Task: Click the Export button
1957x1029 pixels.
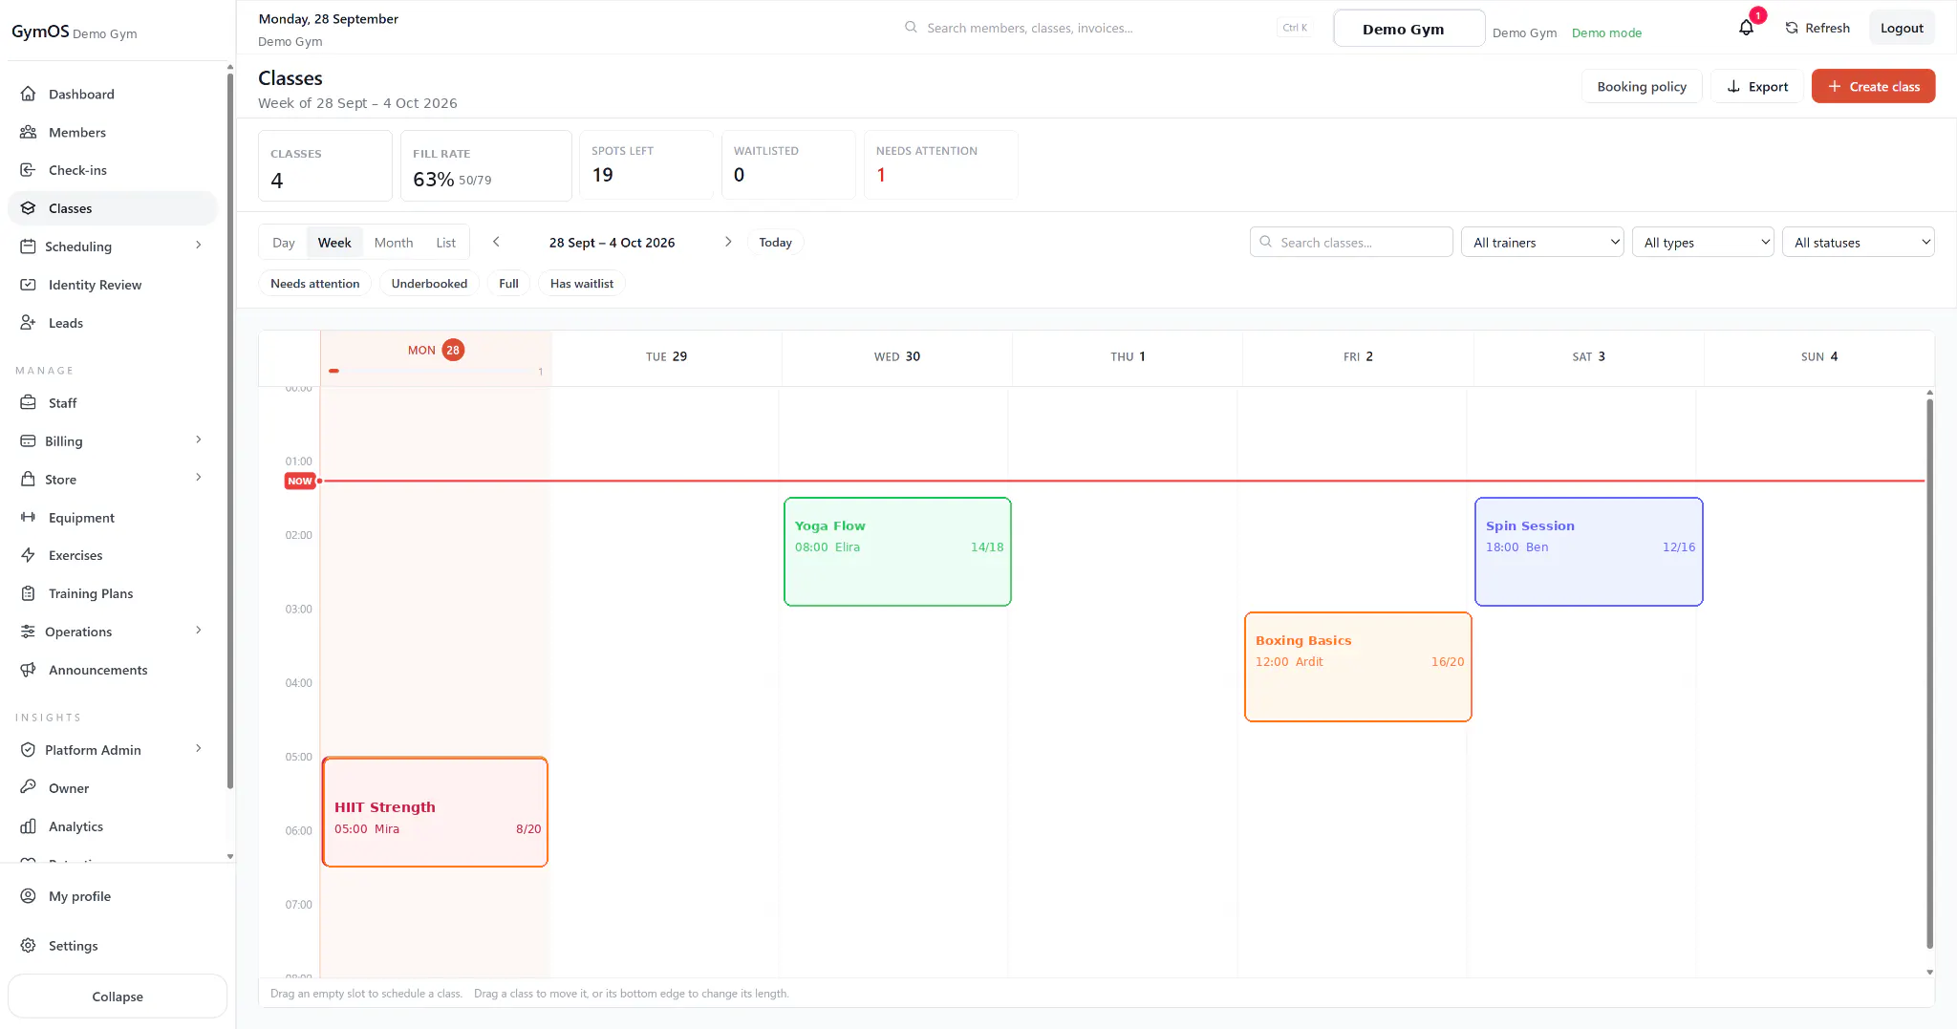Action: tap(1756, 86)
